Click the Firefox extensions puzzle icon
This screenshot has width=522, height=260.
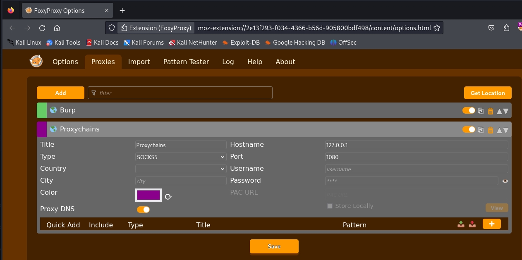(x=506, y=28)
